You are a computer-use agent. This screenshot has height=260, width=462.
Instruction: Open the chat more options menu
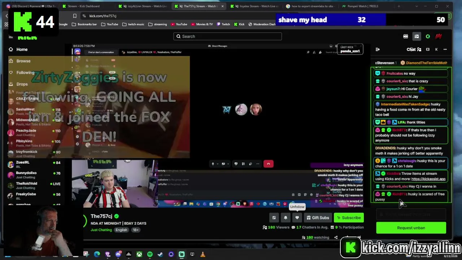tap(445, 49)
